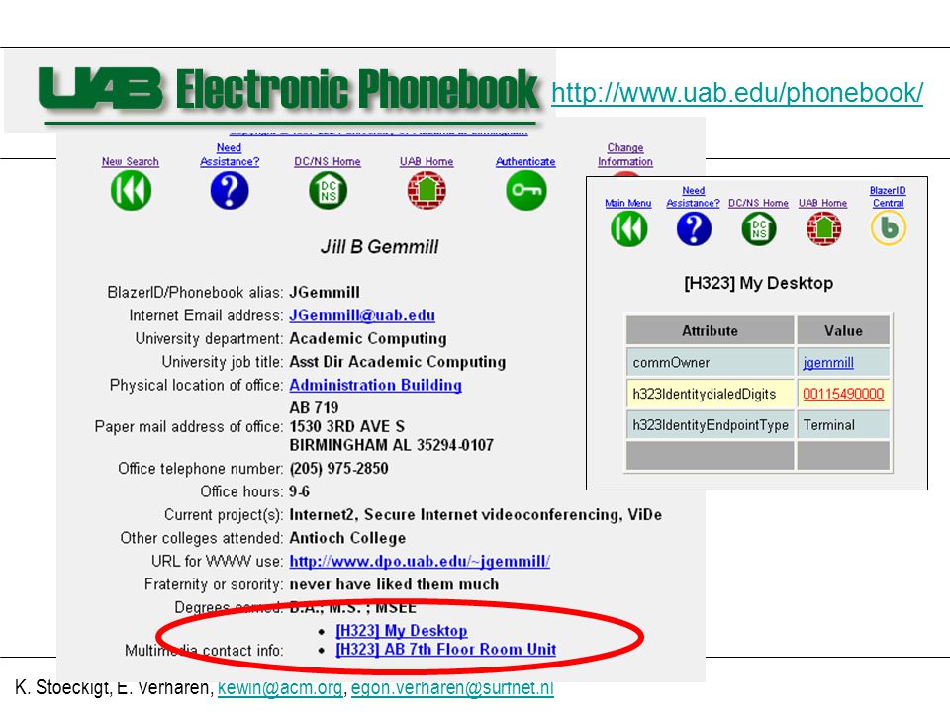
Task: Click the Antioch College value
Action: (347, 538)
